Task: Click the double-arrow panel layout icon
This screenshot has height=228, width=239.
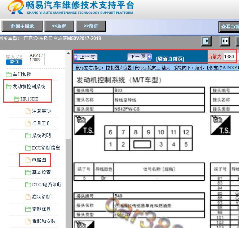Action: (225, 41)
